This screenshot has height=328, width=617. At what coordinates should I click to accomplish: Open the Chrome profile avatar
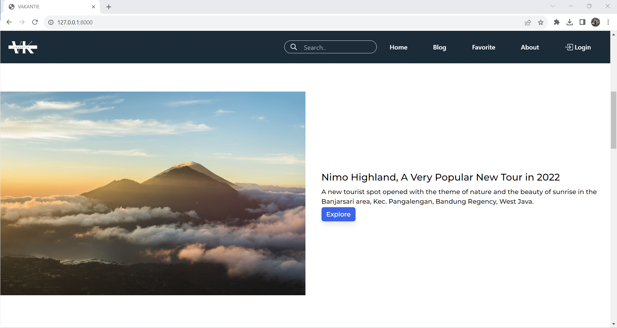595,22
